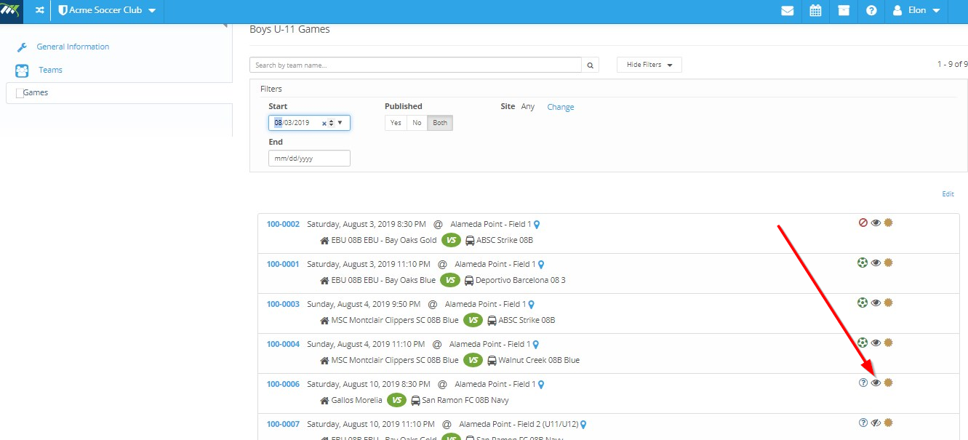Click the End date input field
968x440 pixels.
coord(309,158)
